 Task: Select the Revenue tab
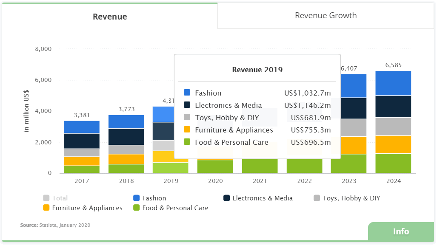point(110,17)
